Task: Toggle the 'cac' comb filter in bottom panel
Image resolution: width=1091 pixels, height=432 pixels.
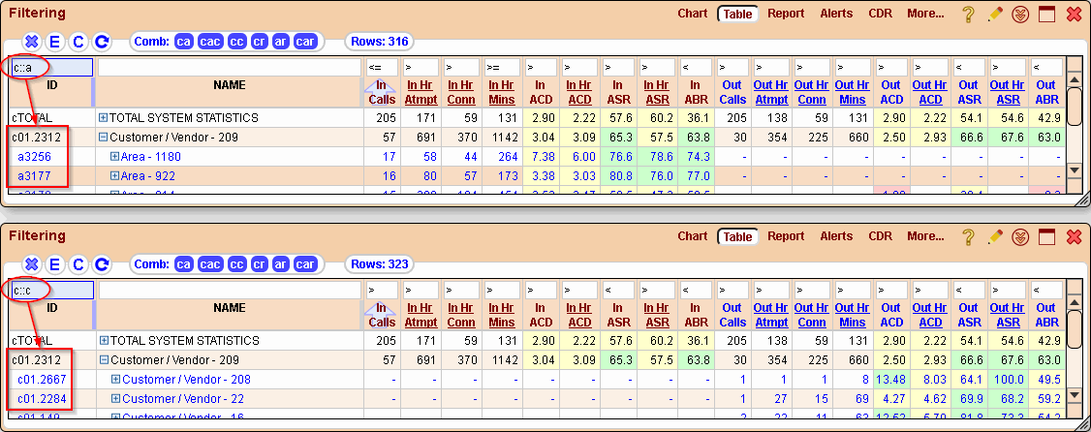Action: tap(209, 264)
